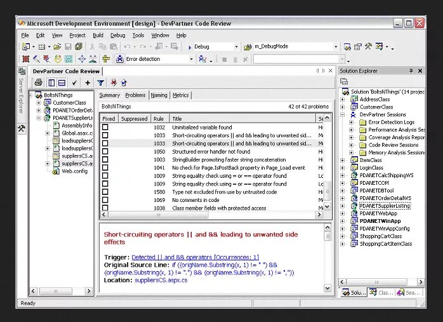Check Fixed box for StringBuilder rule 1003

[105, 159]
